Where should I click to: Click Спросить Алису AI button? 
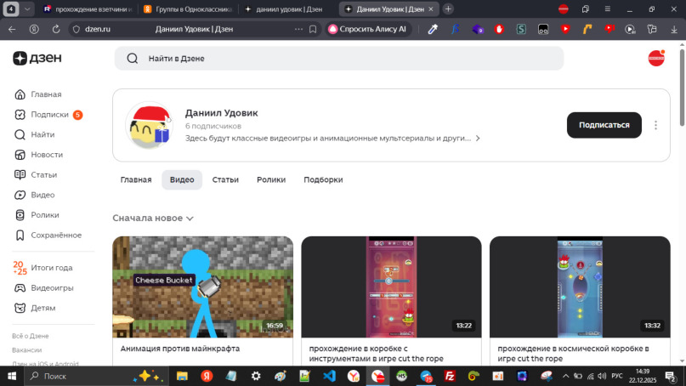pyautogui.click(x=367, y=28)
